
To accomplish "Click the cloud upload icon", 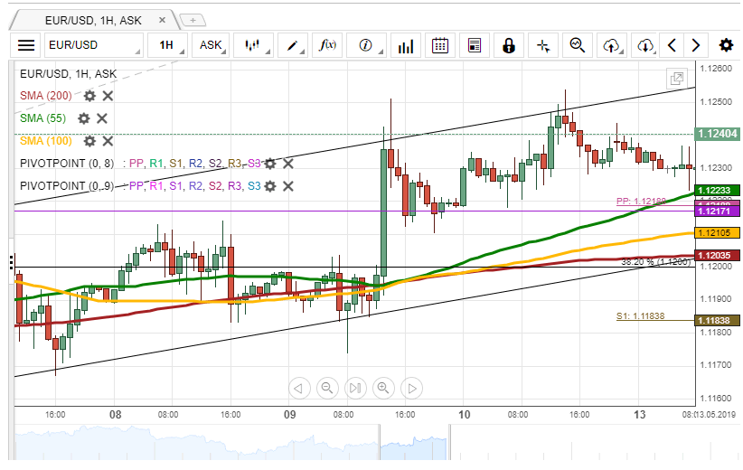I will [612, 45].
